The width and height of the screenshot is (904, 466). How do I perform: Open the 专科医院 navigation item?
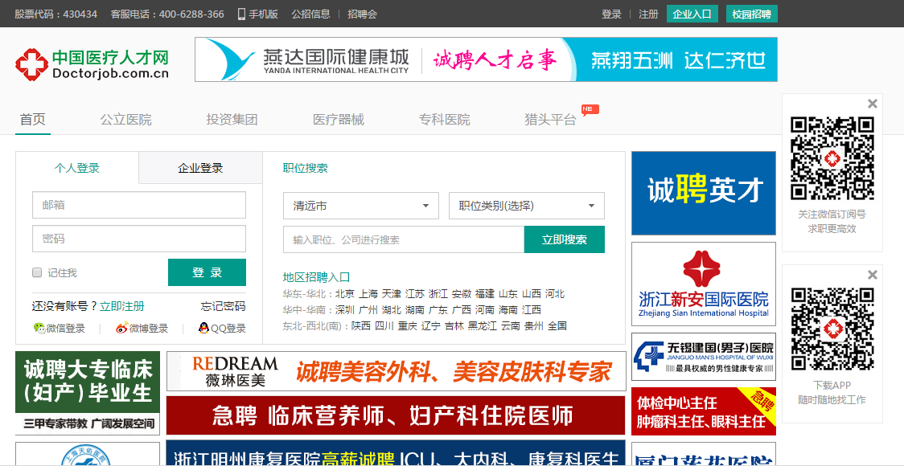(x=445, y=119)
